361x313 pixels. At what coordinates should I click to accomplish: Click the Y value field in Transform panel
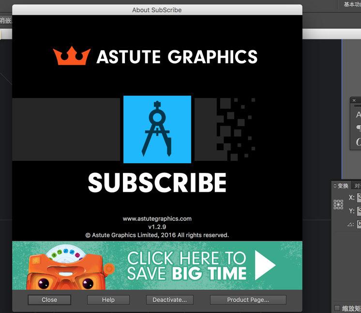359,211
